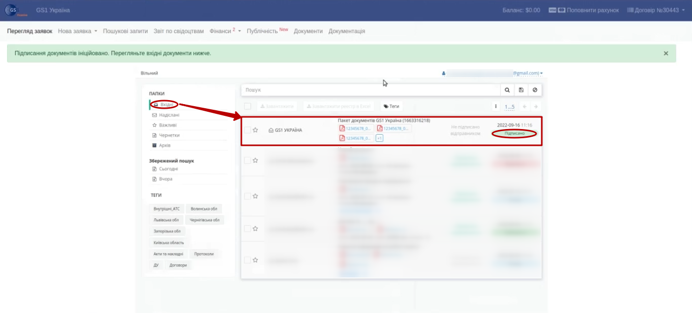This screenshot has width=692, height=313.
Task: Star the GS1 УКРАЇНА document row
Action: click(x=256, y=130)
